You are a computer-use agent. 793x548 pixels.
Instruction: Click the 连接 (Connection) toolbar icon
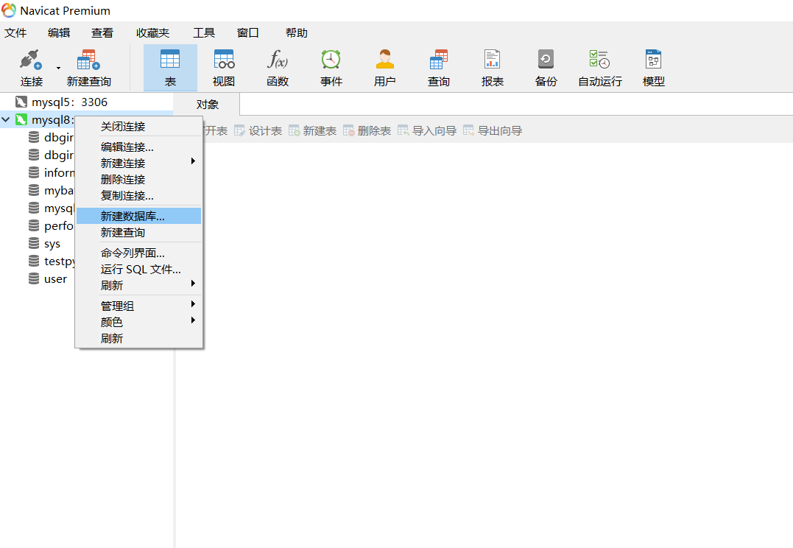tap(31, 66)
